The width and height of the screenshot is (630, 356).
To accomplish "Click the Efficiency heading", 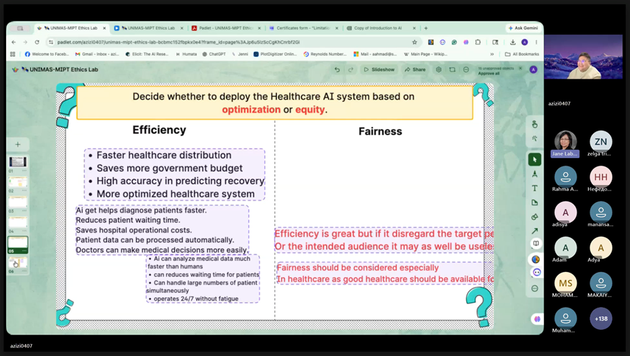I will [x=159, y=130].
